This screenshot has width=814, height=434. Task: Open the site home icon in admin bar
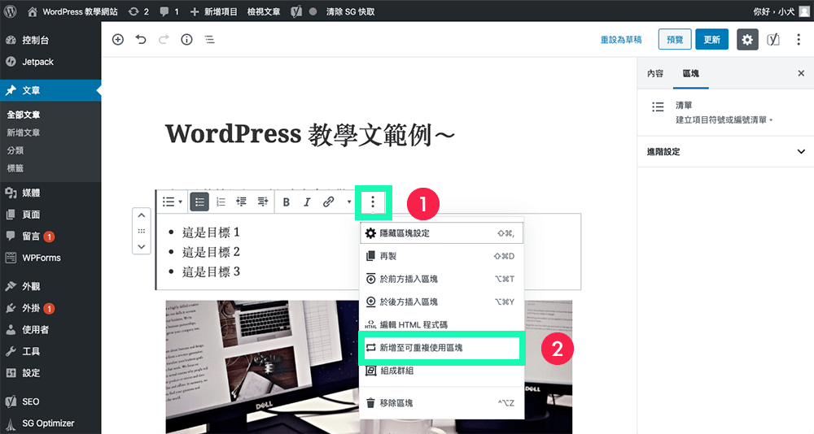click(33, 11)
